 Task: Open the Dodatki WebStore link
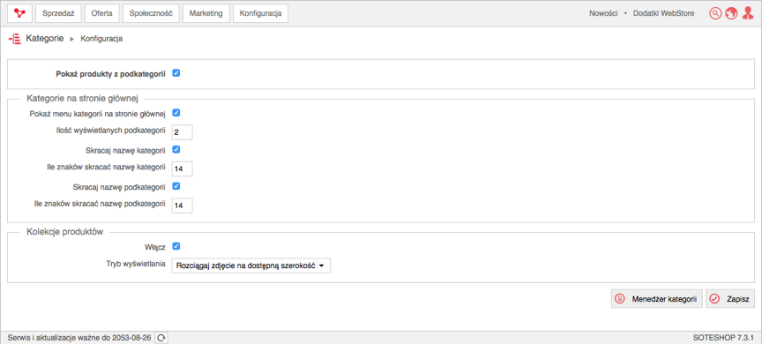pyautogui.click(x=663, y=13)
